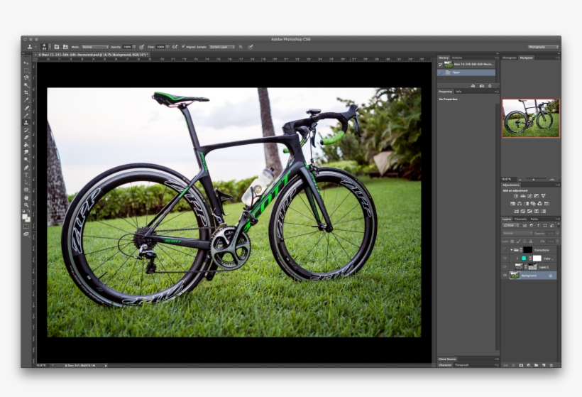The height and width of the screenshot is (397, 582).
Task: Select the Open history state
Action: (466, 72)
